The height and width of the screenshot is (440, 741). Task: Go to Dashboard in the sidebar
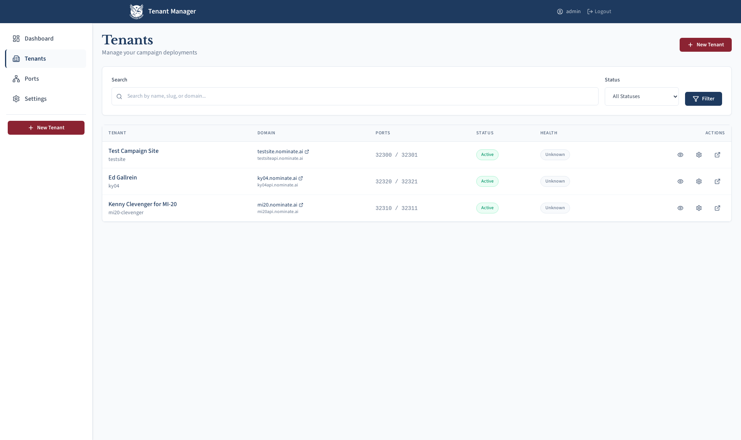pyautogui.click(x=39, y=39)
